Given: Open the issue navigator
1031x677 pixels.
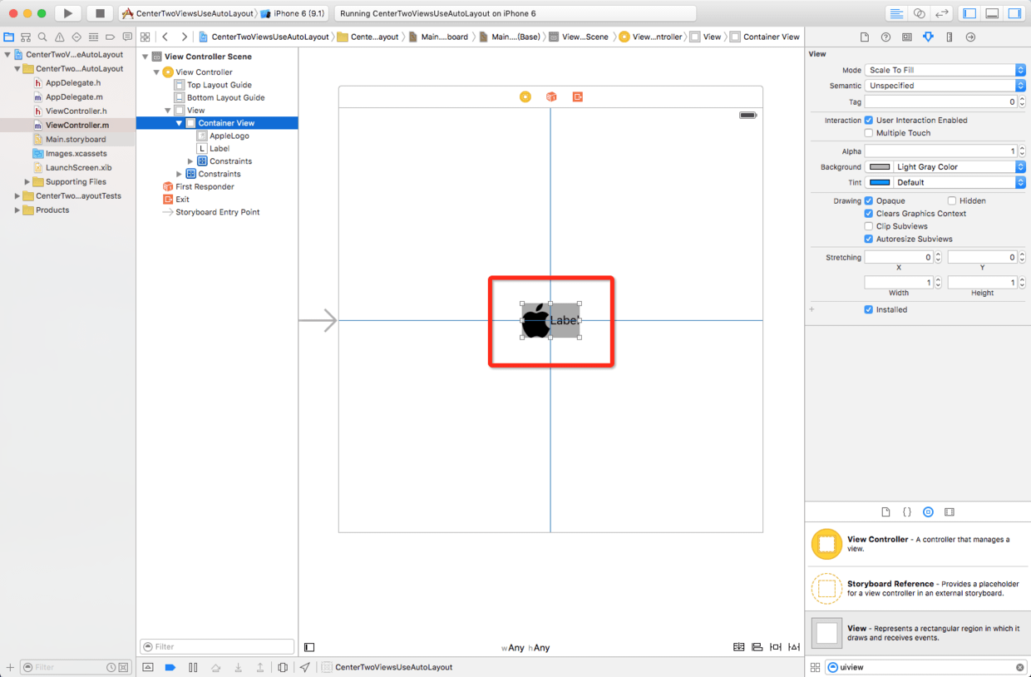Looking at the screenshot, I should point(60,37).
